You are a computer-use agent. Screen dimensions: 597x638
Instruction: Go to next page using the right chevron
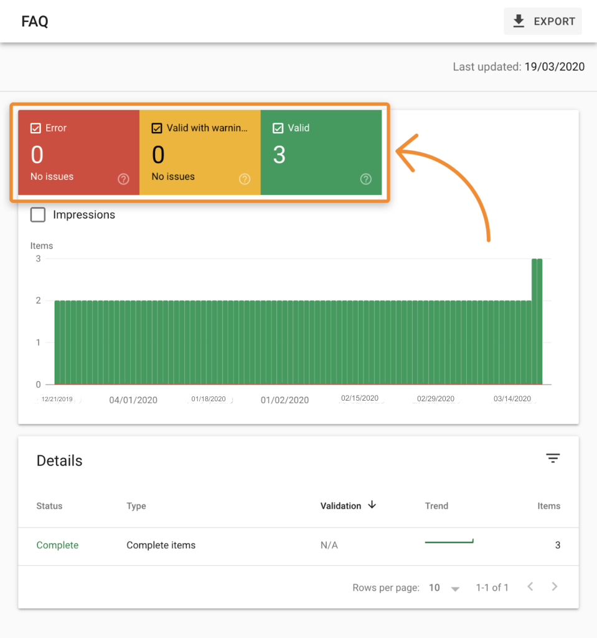click(554, 586)
